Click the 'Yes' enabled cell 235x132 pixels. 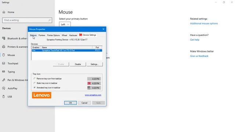pos(34,51)
